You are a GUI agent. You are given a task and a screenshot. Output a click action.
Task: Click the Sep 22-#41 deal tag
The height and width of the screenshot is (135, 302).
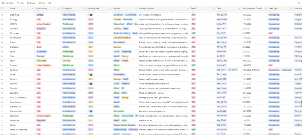(222, 70)
